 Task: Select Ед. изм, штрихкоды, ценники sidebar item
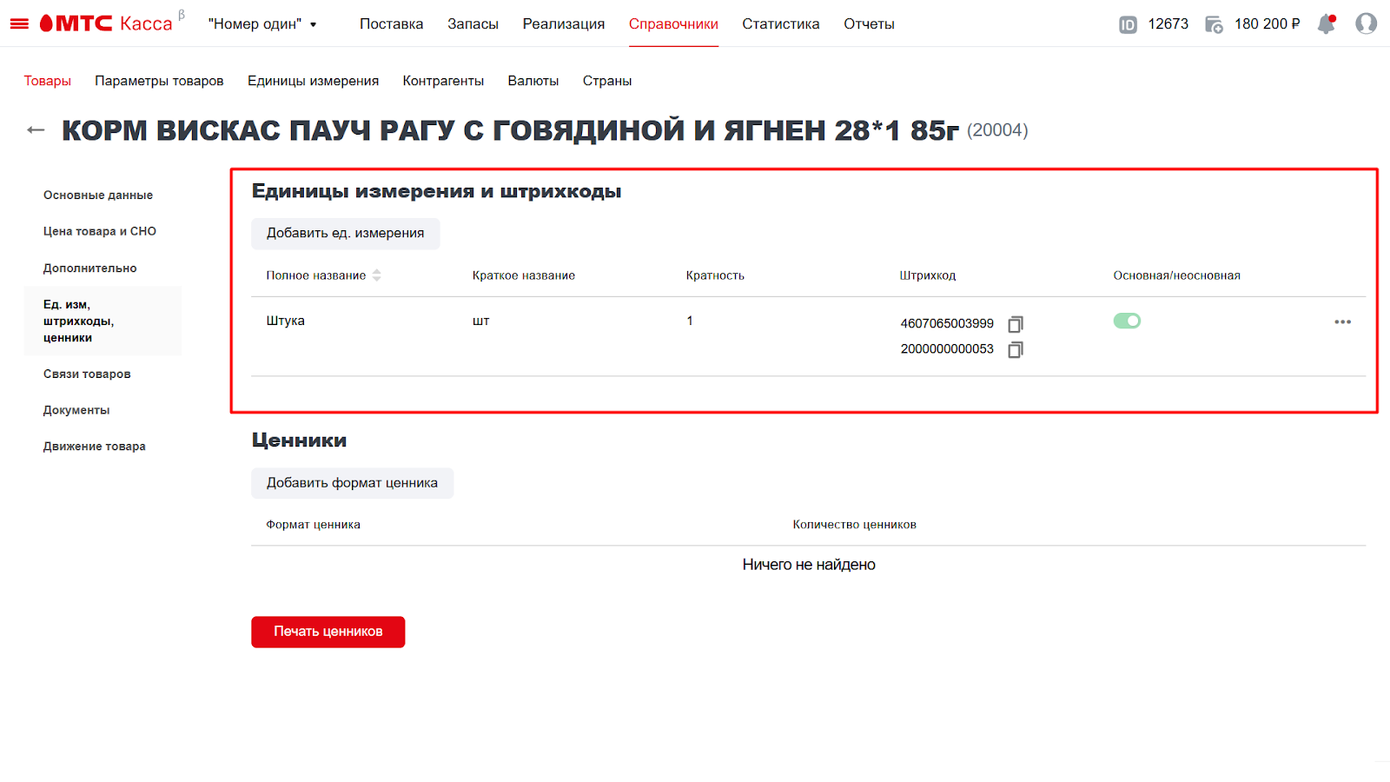coord(103,321)
